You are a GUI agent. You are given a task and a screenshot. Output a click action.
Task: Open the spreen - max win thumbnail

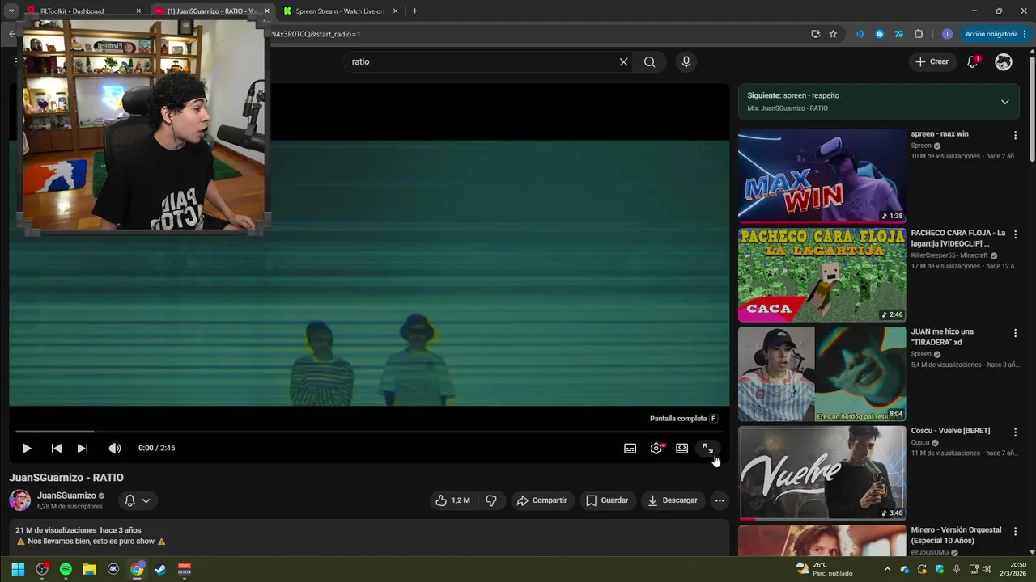(x=822, y=175)
